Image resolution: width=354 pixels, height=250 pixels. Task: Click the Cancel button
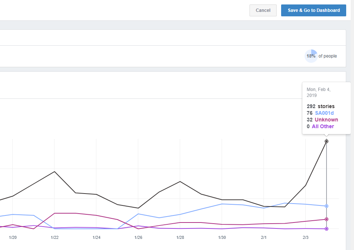263,10
